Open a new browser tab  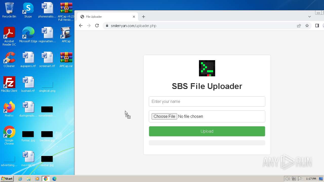[144, 17]
